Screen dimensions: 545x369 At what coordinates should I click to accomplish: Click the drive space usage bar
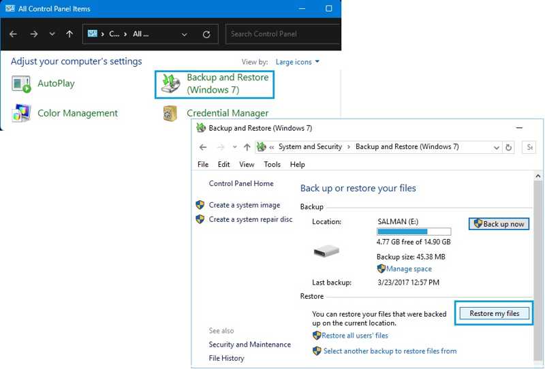(414, 231)
